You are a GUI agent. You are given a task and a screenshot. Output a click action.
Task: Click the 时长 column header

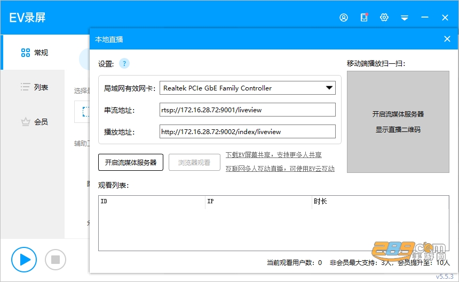[x=380, y=201]
